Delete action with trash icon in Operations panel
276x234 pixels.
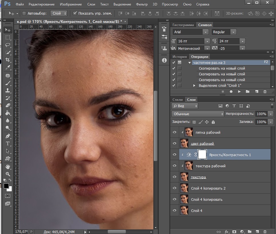(265, 91)
